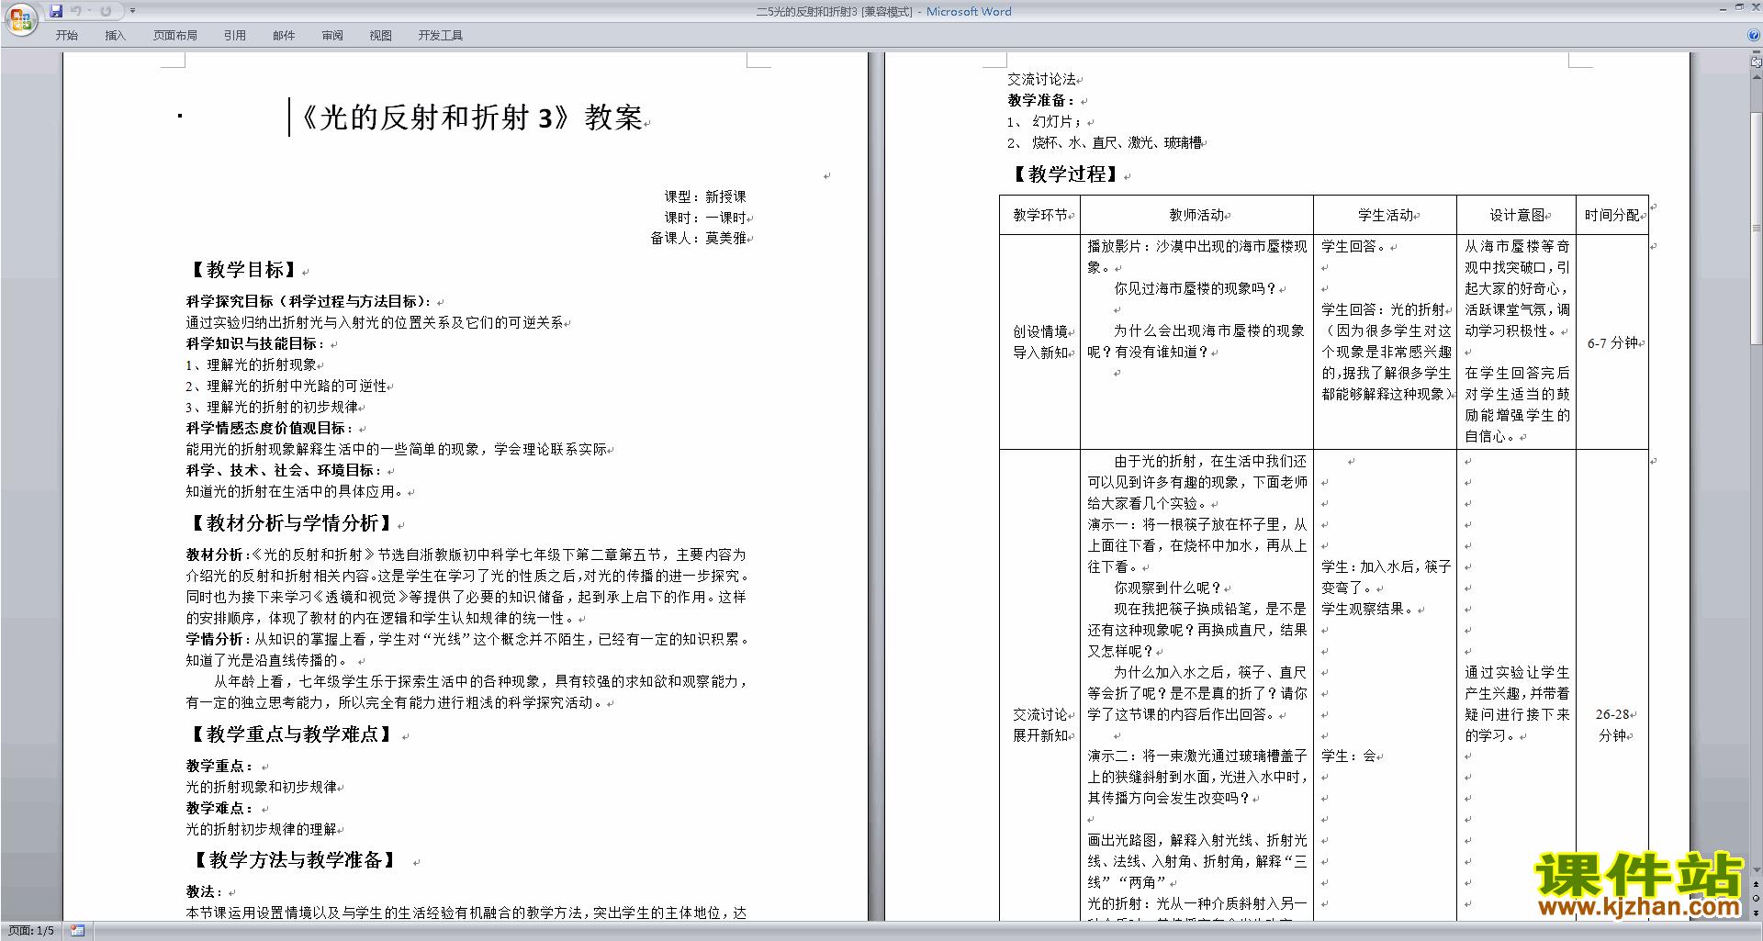The image size is (1763, 941).
Task: Click the text 学生回答：光的折射
Action: coord(1383,310)
